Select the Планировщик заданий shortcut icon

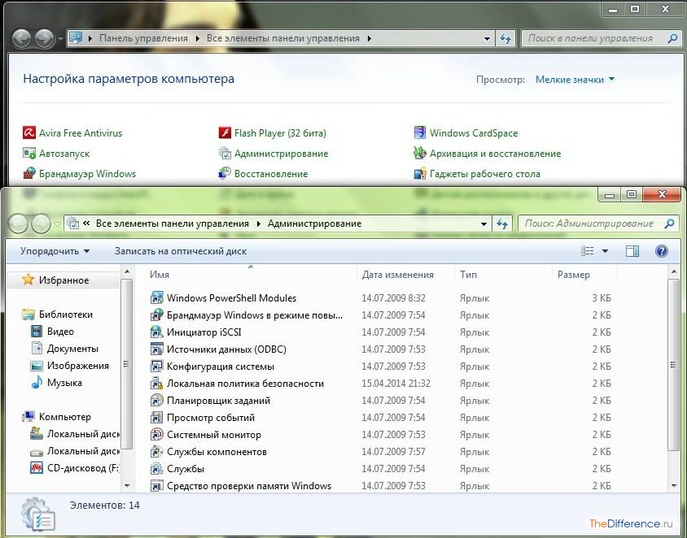click(x=156, y=400)
